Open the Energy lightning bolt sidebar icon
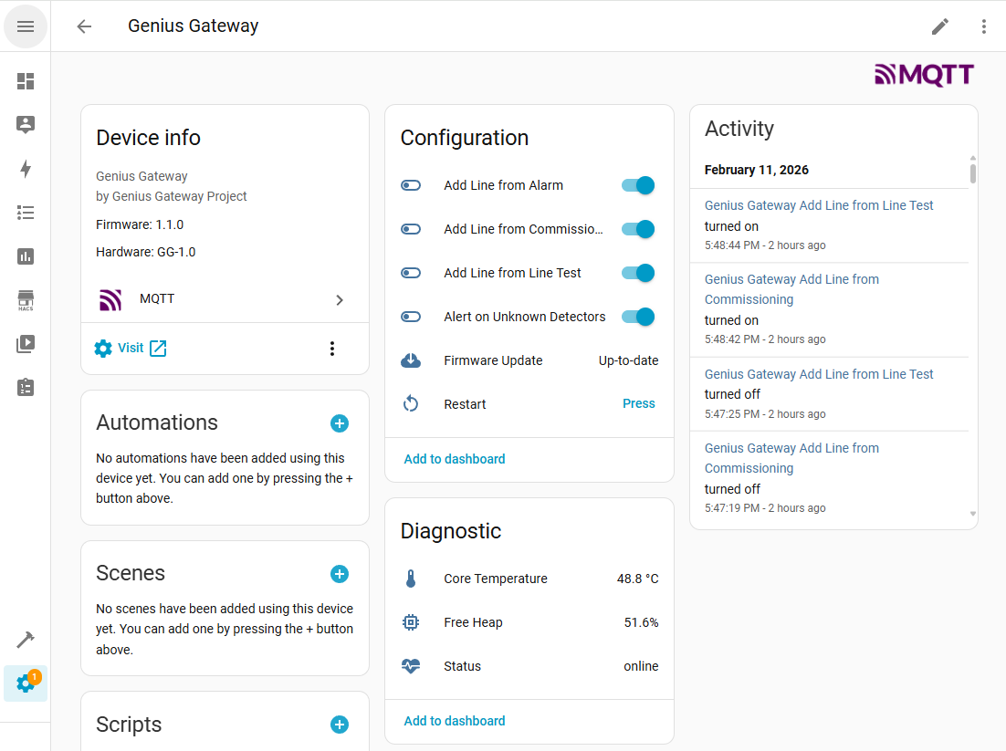 tap(26, 169)
